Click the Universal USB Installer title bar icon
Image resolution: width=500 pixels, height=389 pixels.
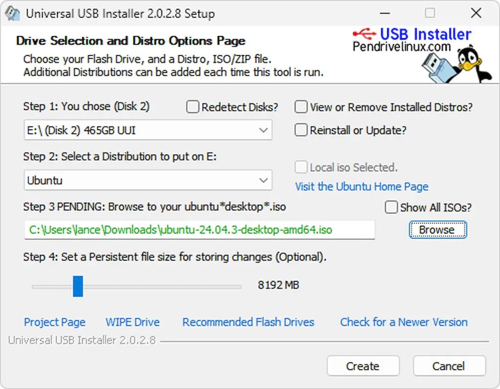coord(12,13)
